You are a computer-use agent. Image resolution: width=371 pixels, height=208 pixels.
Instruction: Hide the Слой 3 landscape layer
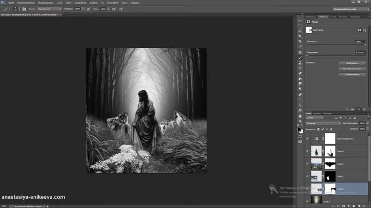[x=307, y=164]
